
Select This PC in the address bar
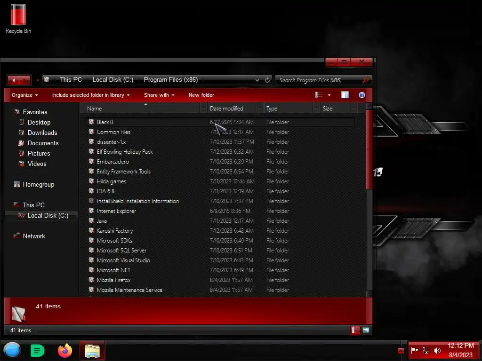click(71, 80)
